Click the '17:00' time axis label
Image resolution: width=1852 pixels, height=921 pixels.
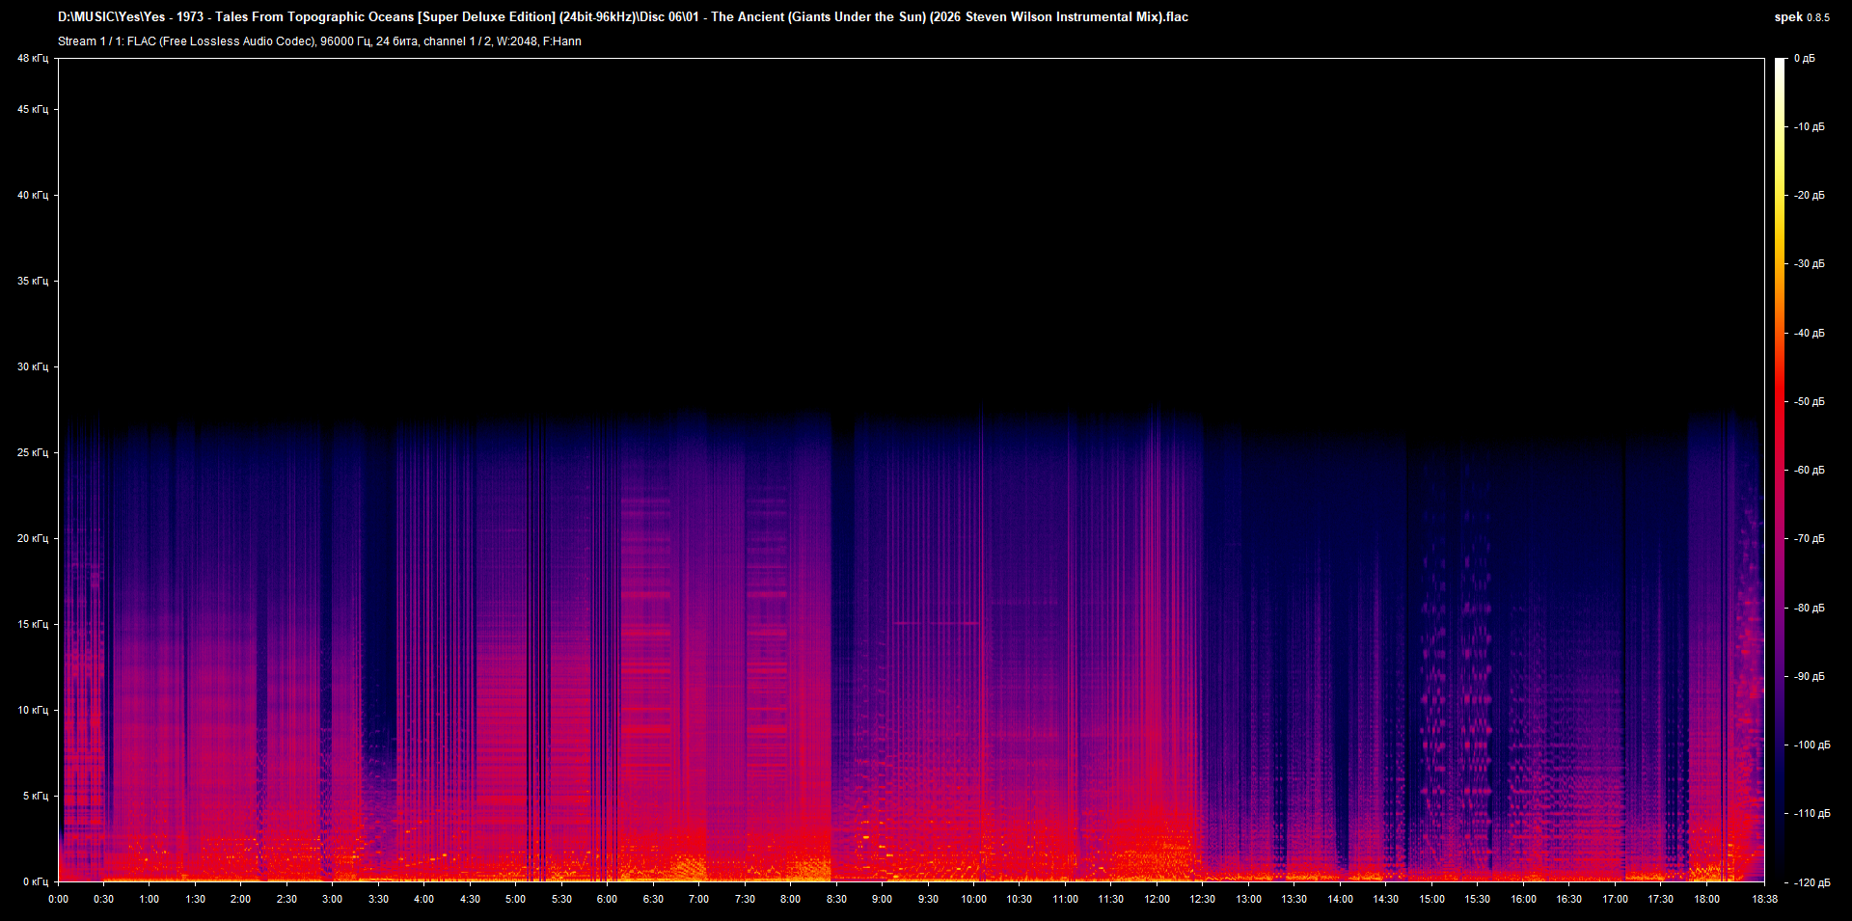tap(1615, 900)
